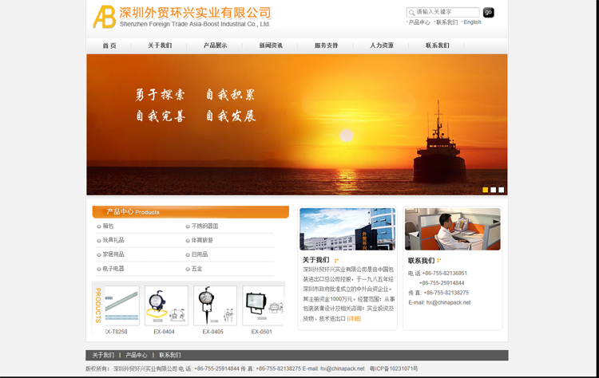This screenshot has height=378, width=599.
Task: Click the sunset ship banner image
Action: [x=297, y=124]
